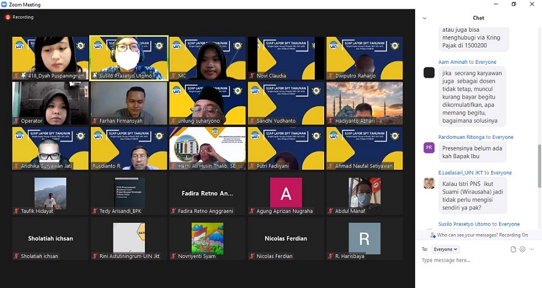
Task: Select Agung Aprizan Nugraha's 'A' avatar tile
Action: pos(285,193)
